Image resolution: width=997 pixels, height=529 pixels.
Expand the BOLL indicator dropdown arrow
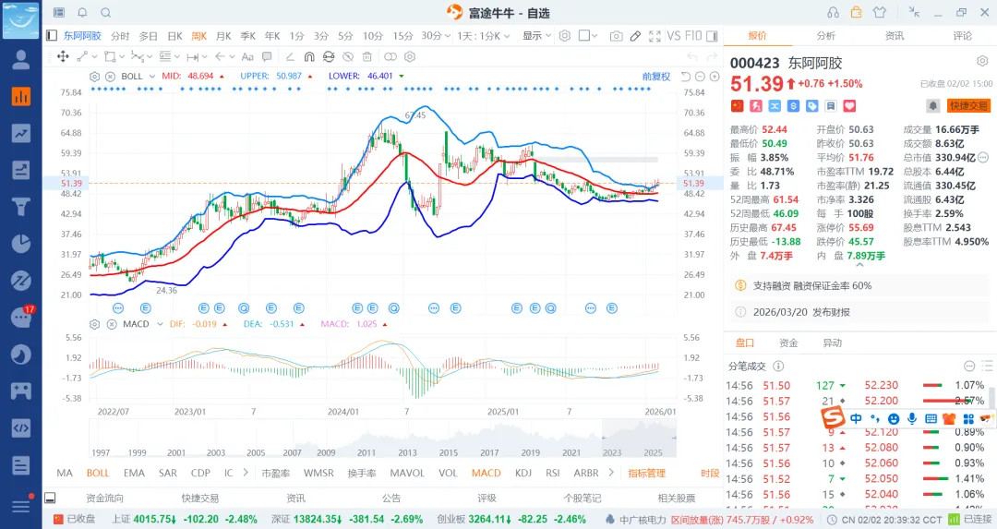pos(152,77)
